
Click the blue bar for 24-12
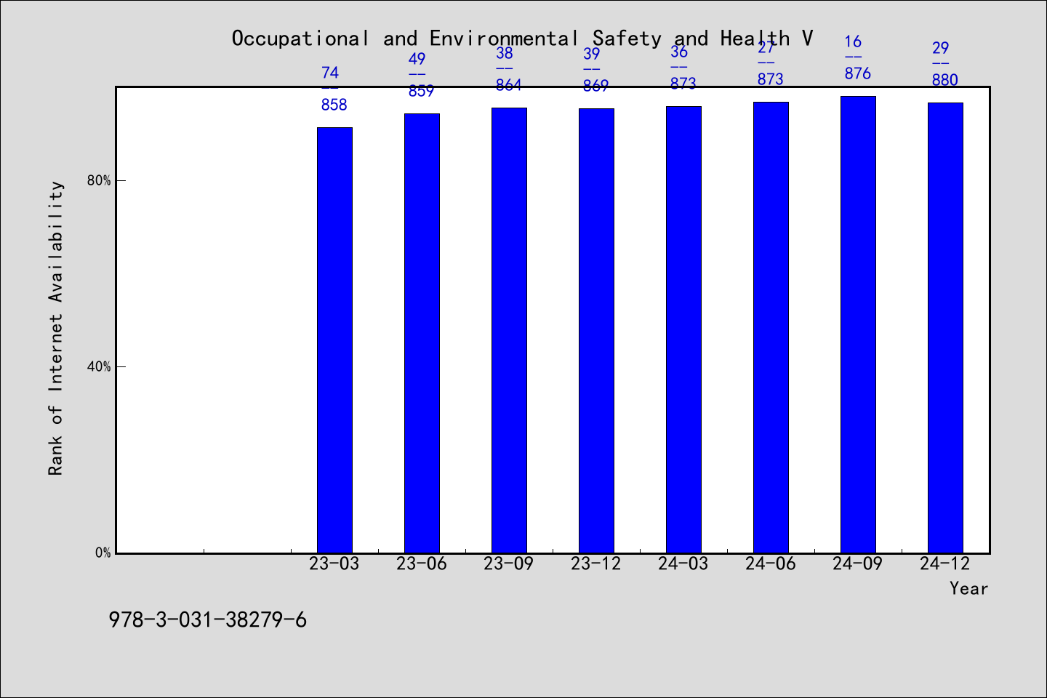pyautogui.click(x=945, y=328)
